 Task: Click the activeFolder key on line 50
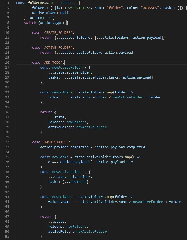(x=60, y=232)
